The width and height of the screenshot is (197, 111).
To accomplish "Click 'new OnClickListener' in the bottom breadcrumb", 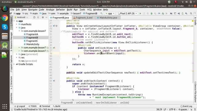I will coord(106,103).
